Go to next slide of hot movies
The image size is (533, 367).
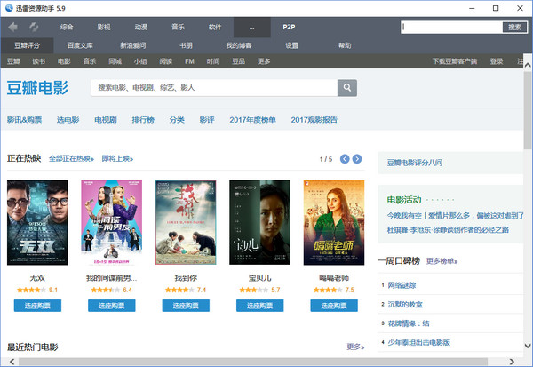(x=357, y=159)
